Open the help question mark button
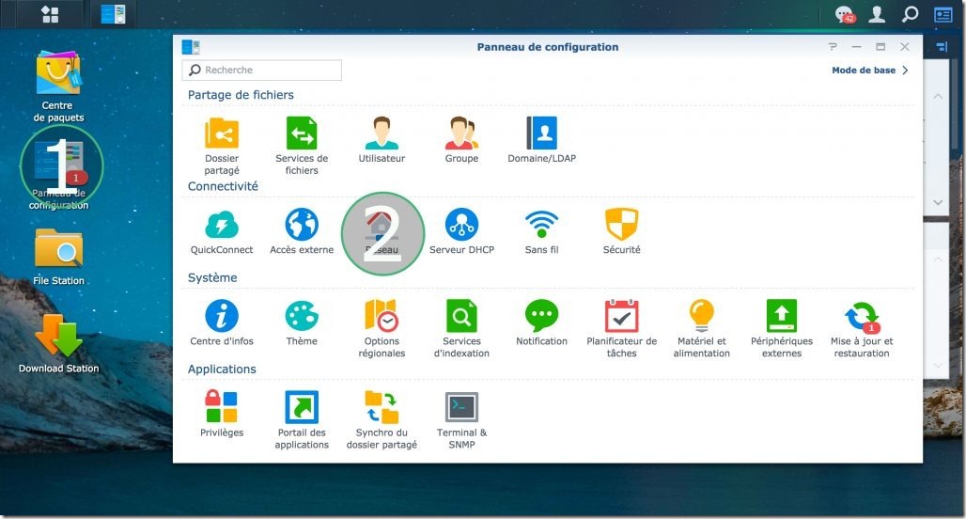The height and width of the screenshot is (519, 966). point(833,47)
